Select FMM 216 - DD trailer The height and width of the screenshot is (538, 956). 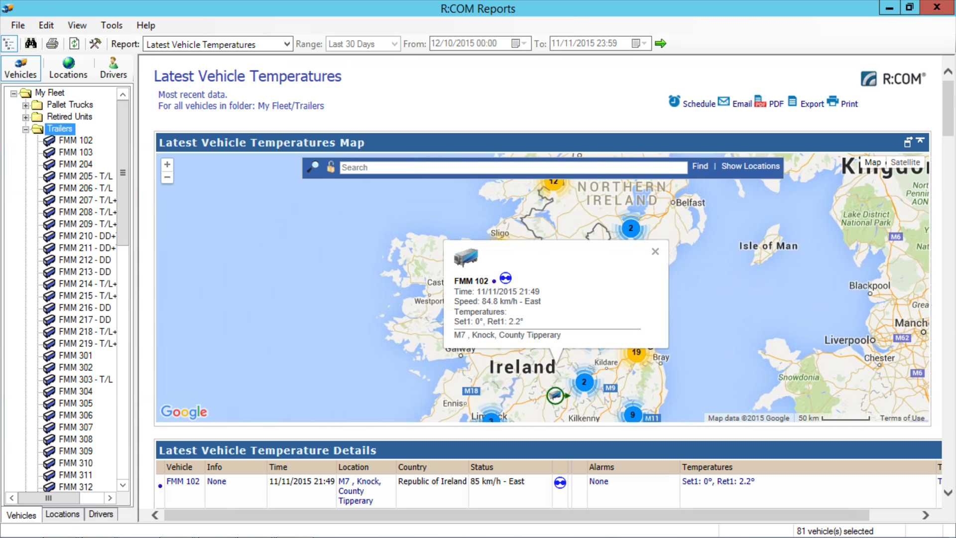click(x=85, y=308)
